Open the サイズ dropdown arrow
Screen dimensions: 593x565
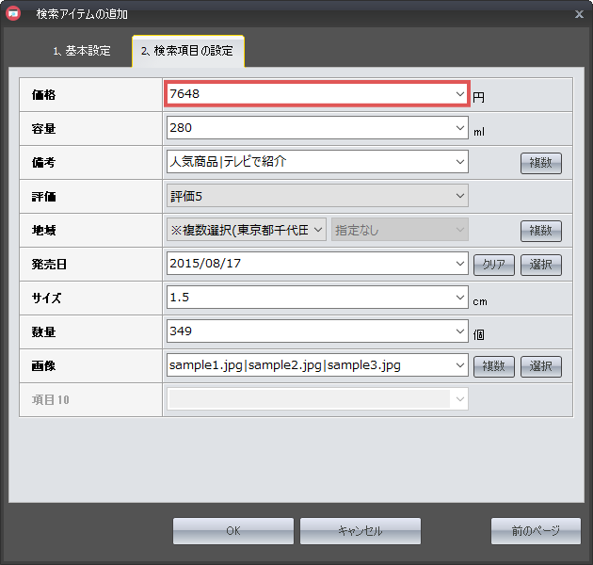(x=459, y=298)
